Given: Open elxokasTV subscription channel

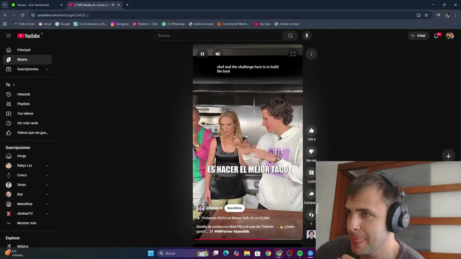Looking at the screenshot, I should [x=27, y=214].
